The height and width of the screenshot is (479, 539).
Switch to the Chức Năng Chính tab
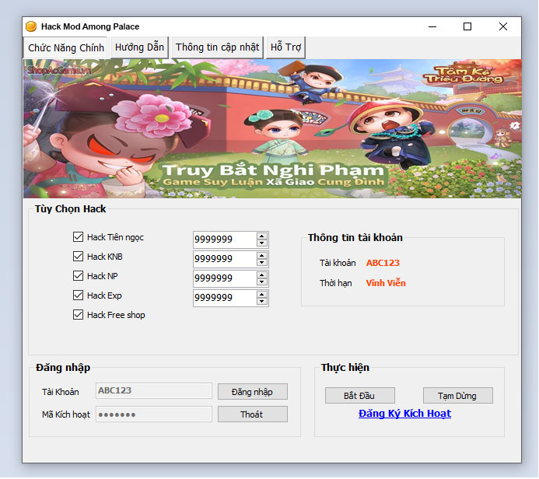coord(65,47)
